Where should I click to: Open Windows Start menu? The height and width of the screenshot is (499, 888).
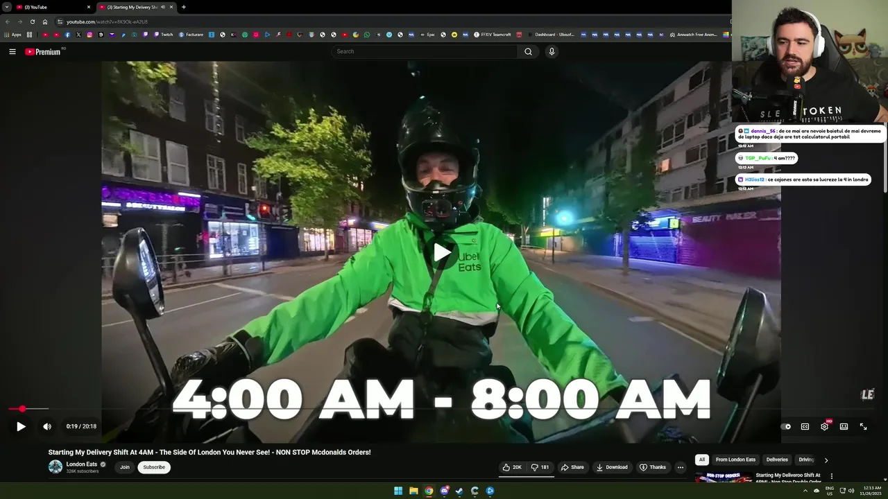pyautogui.click(x=398, y=491)
